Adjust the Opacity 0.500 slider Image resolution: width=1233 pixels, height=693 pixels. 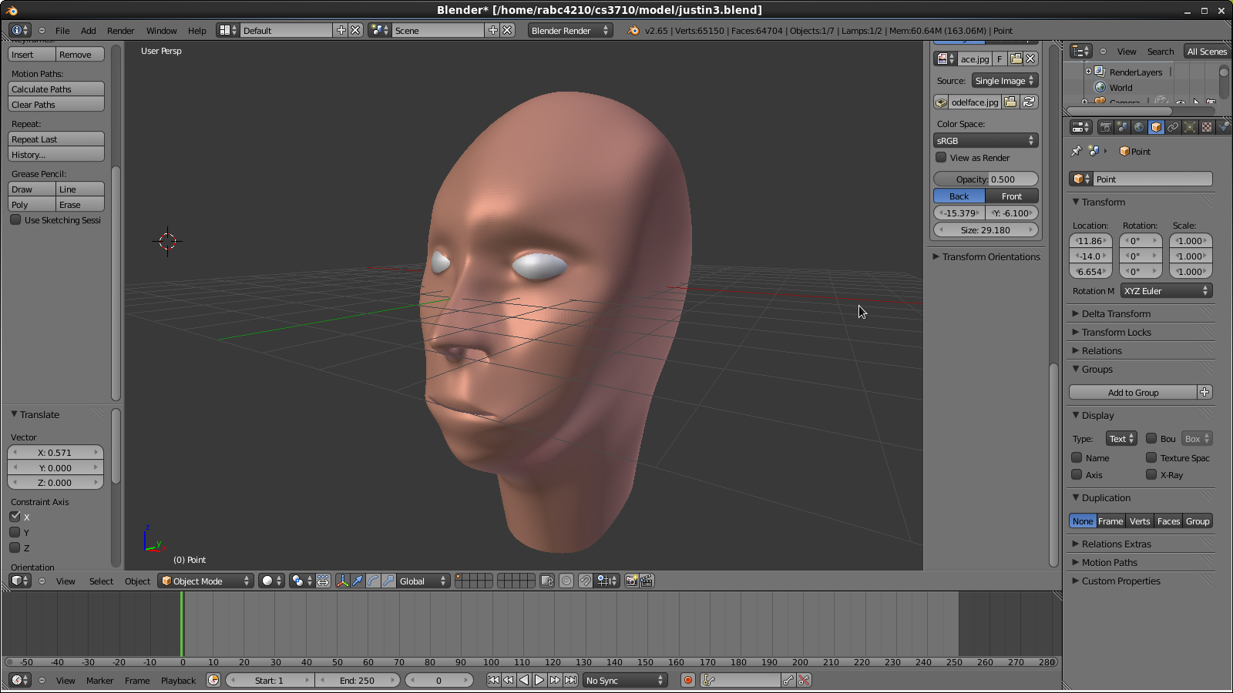[986, 179]
